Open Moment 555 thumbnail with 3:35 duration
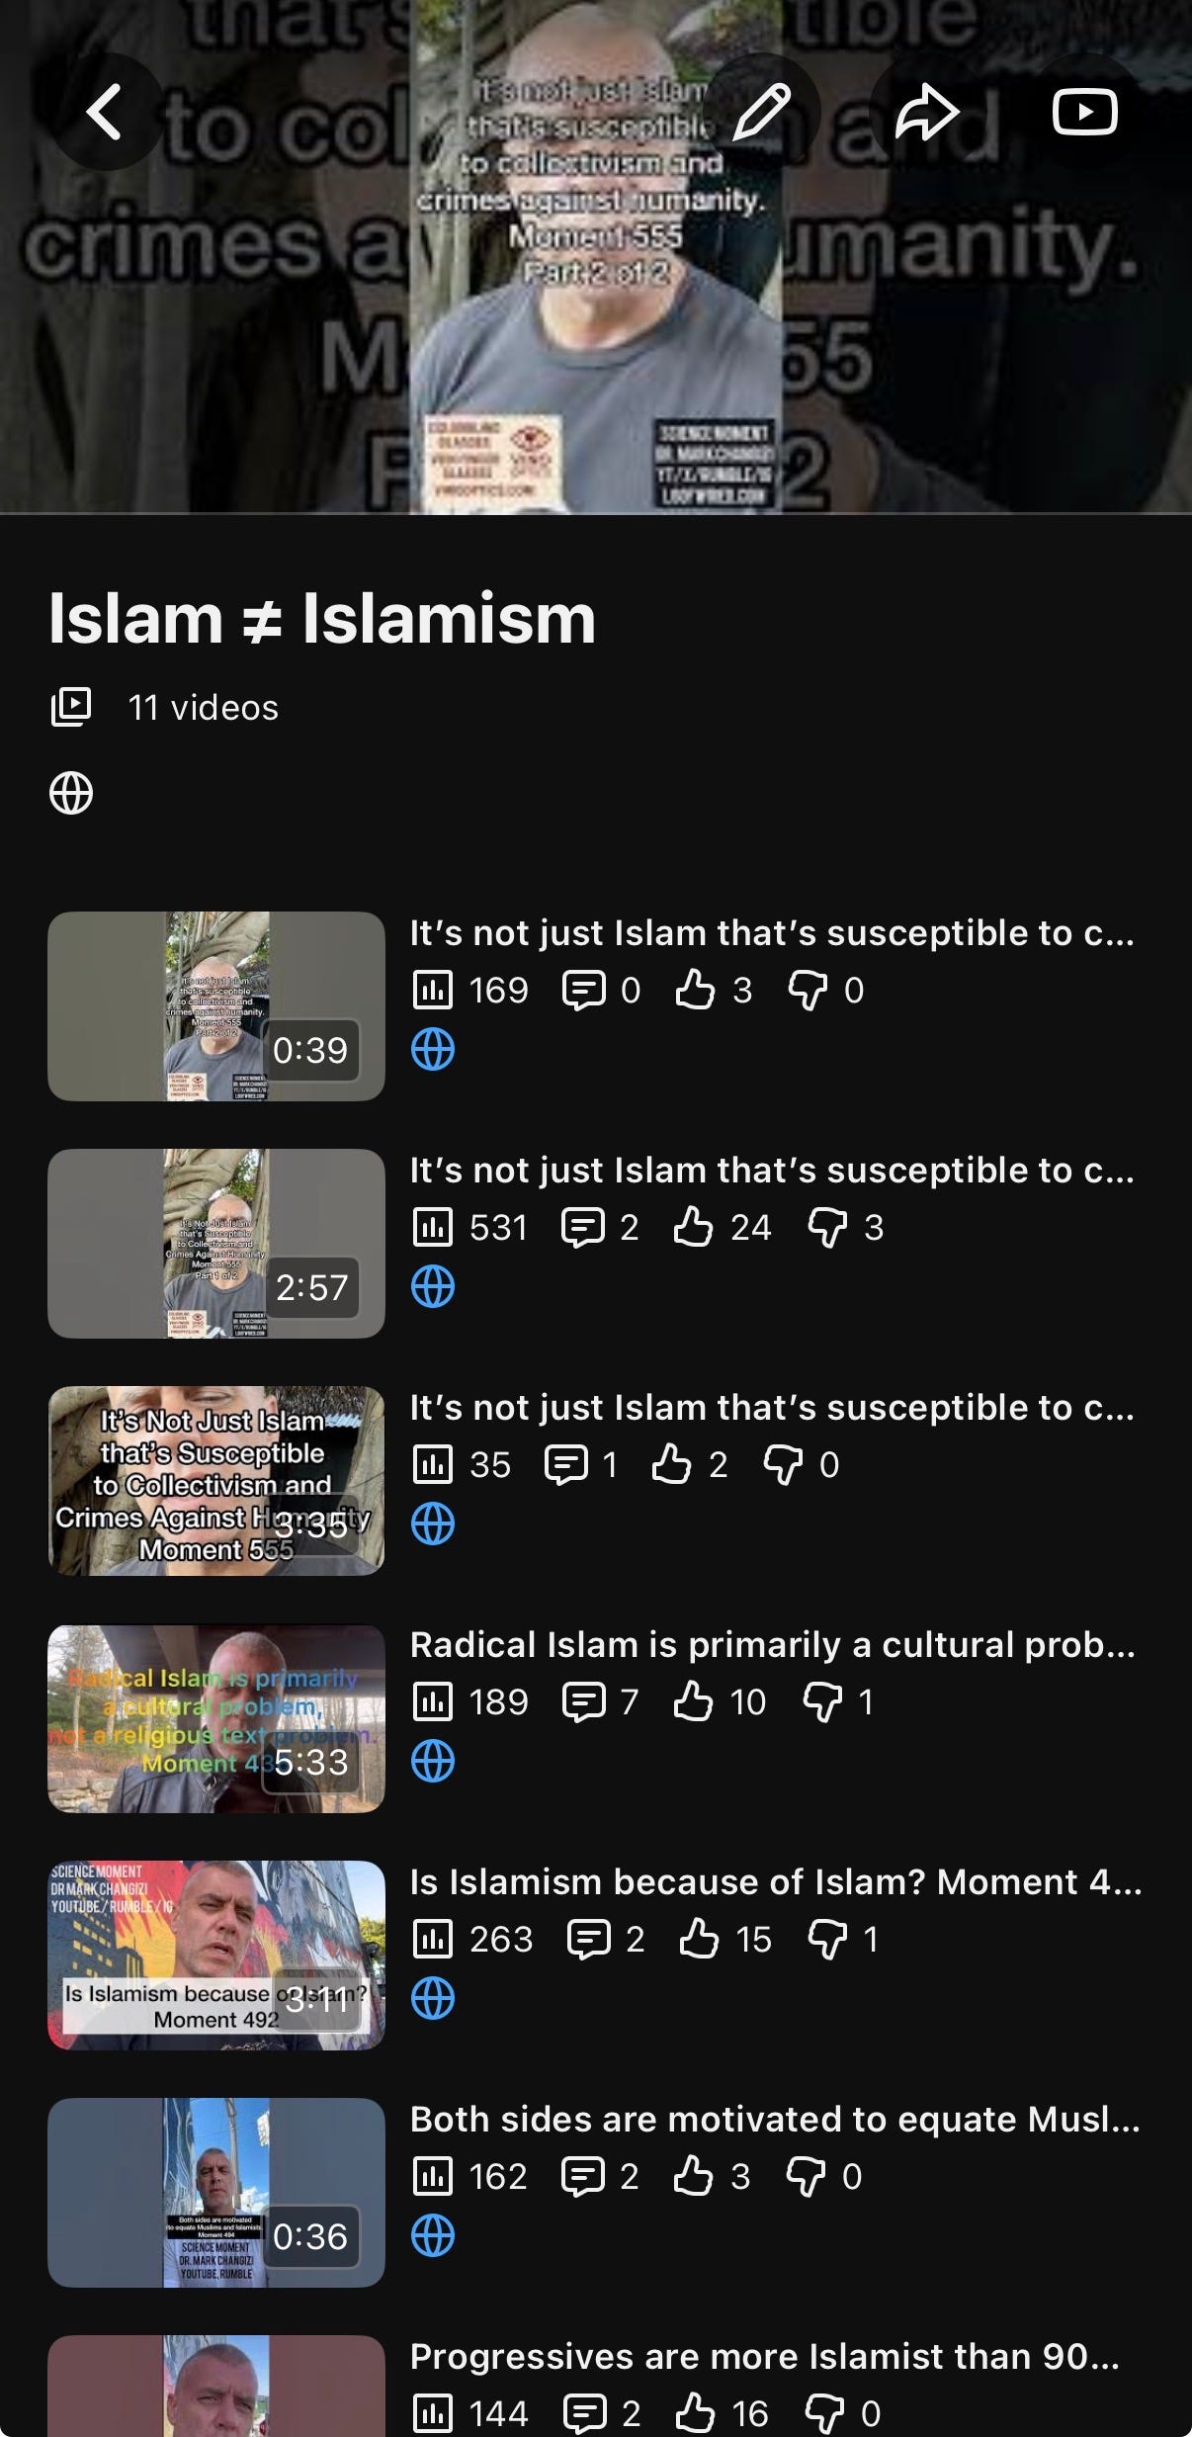Viewport: 1192px width, 2437px height. (216, 1481)
